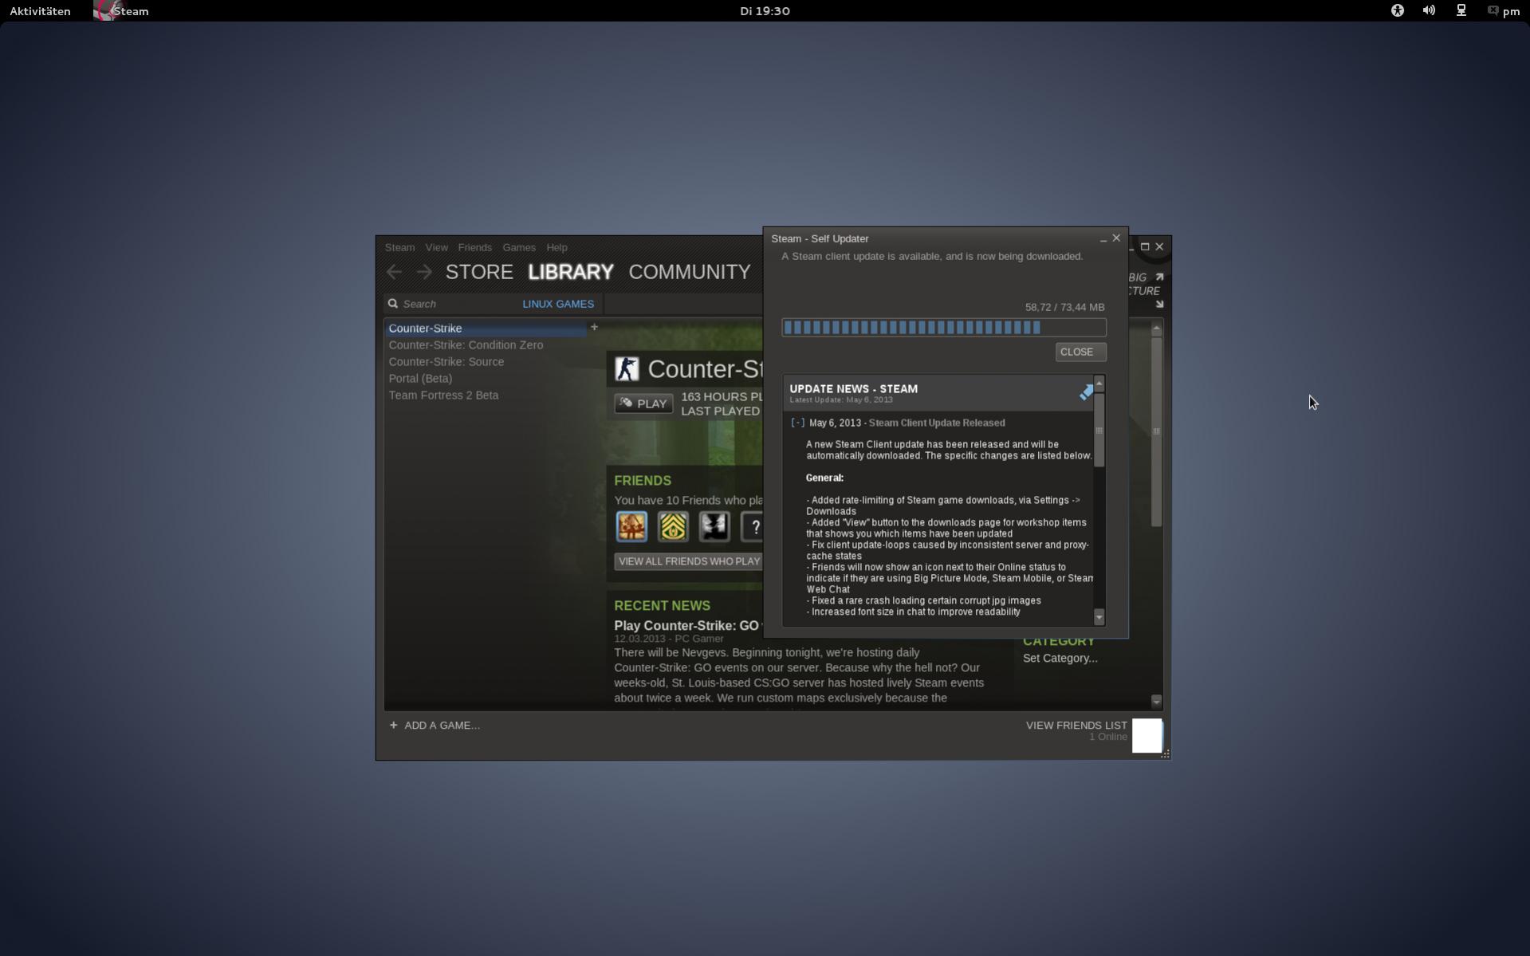Image resolution: width=1530 pixels, height=956 pixels.
Task: Click the library details scroll up arrow
Action: [1156, 328]
